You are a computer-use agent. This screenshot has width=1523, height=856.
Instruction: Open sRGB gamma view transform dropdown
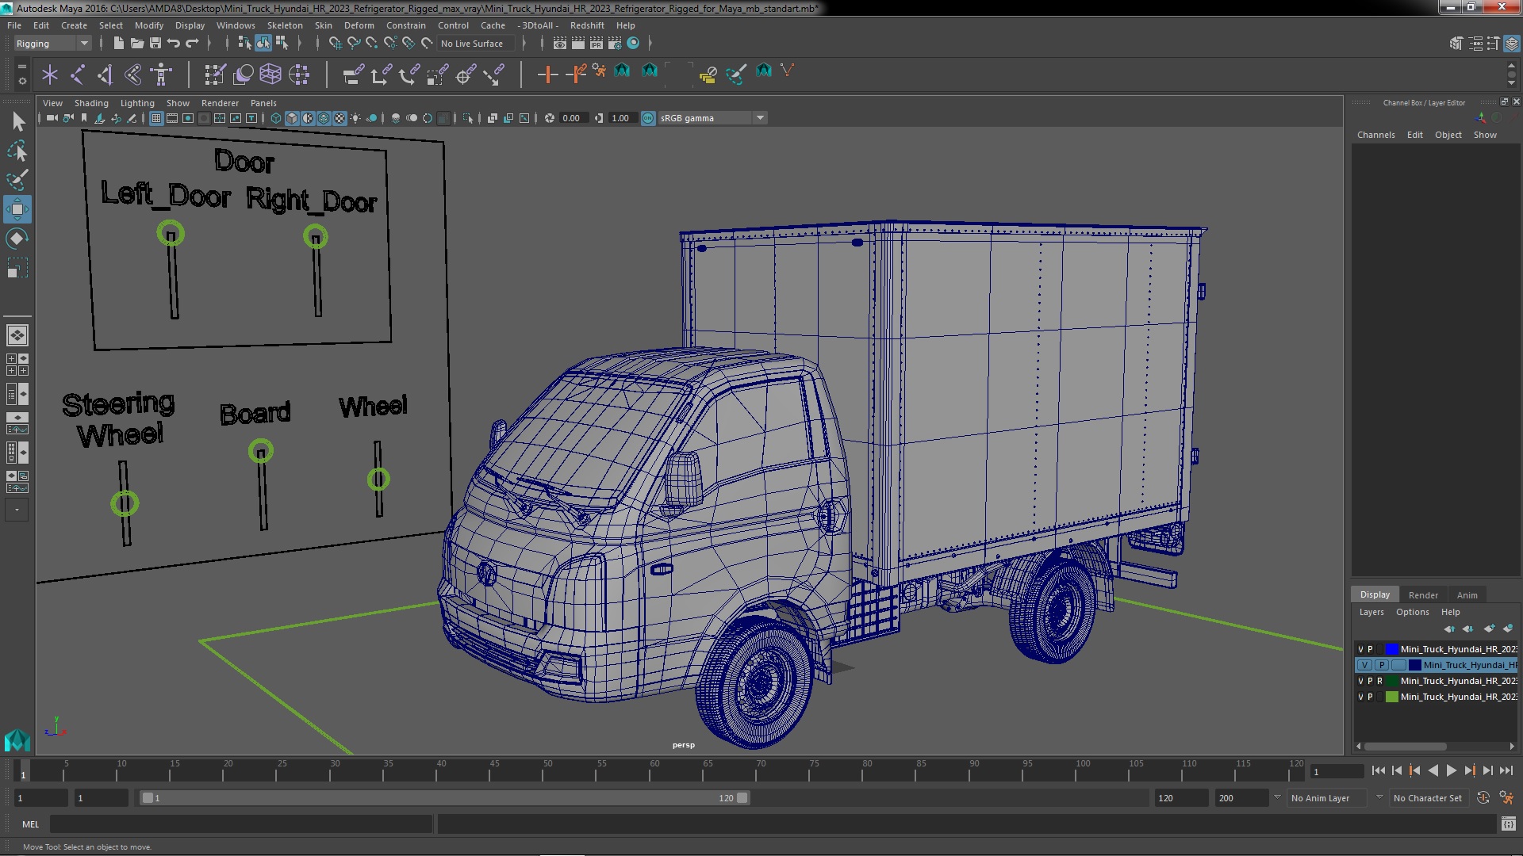(x=712, y=118)
